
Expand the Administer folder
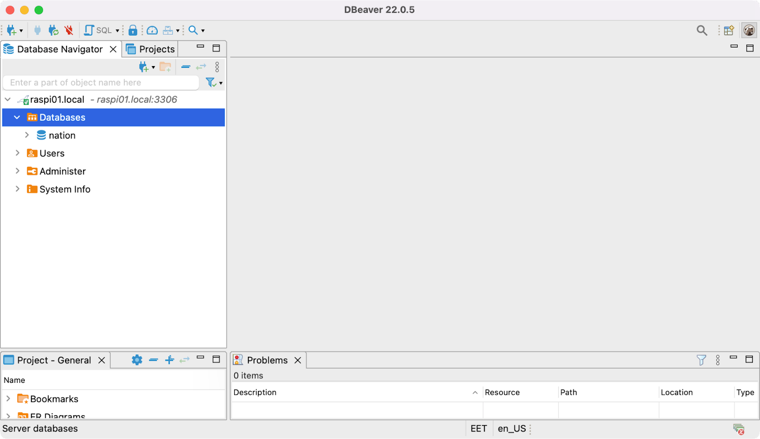pos(17,171)
